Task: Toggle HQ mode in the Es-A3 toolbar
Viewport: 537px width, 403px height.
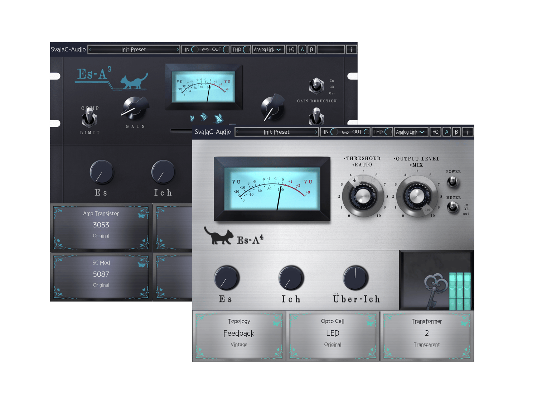Action: (x=291, y=50)
